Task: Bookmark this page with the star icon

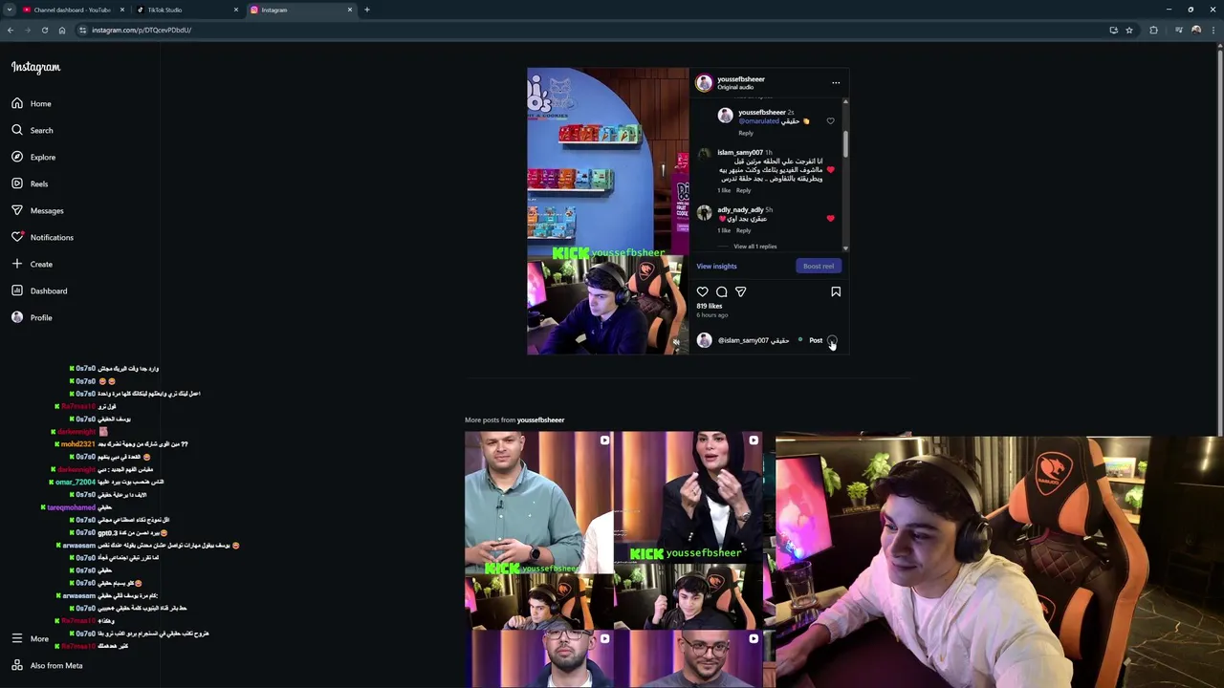Action: [x=1129, y=30]
